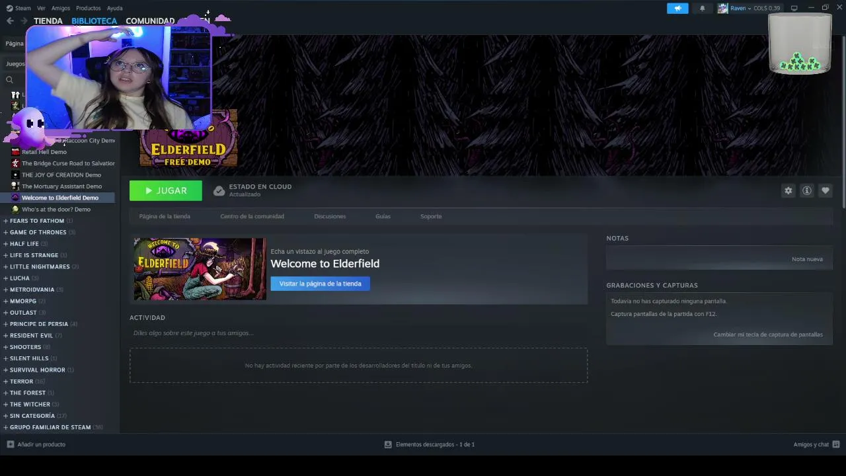Open the Centro de la comunidad link

[x=252, y=216]
